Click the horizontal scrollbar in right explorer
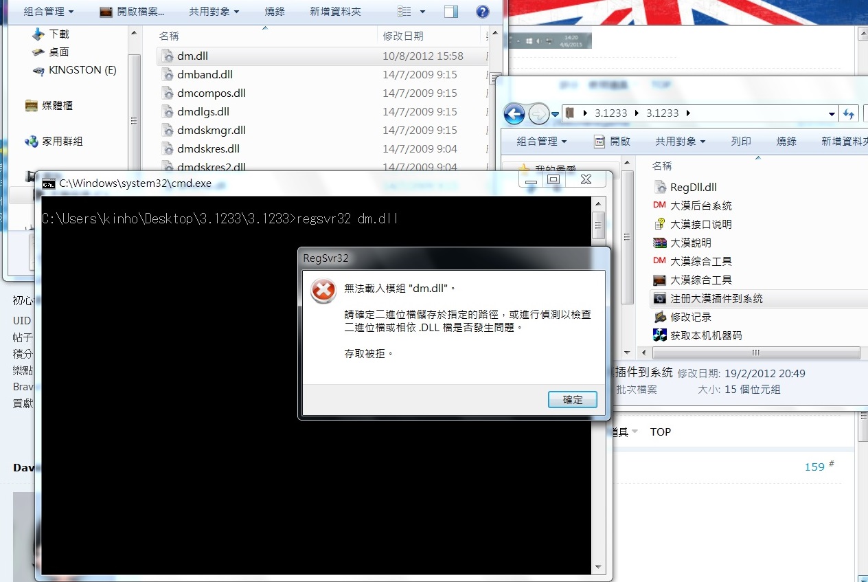Viewport: 868px width, 582px height. (755, 352)
